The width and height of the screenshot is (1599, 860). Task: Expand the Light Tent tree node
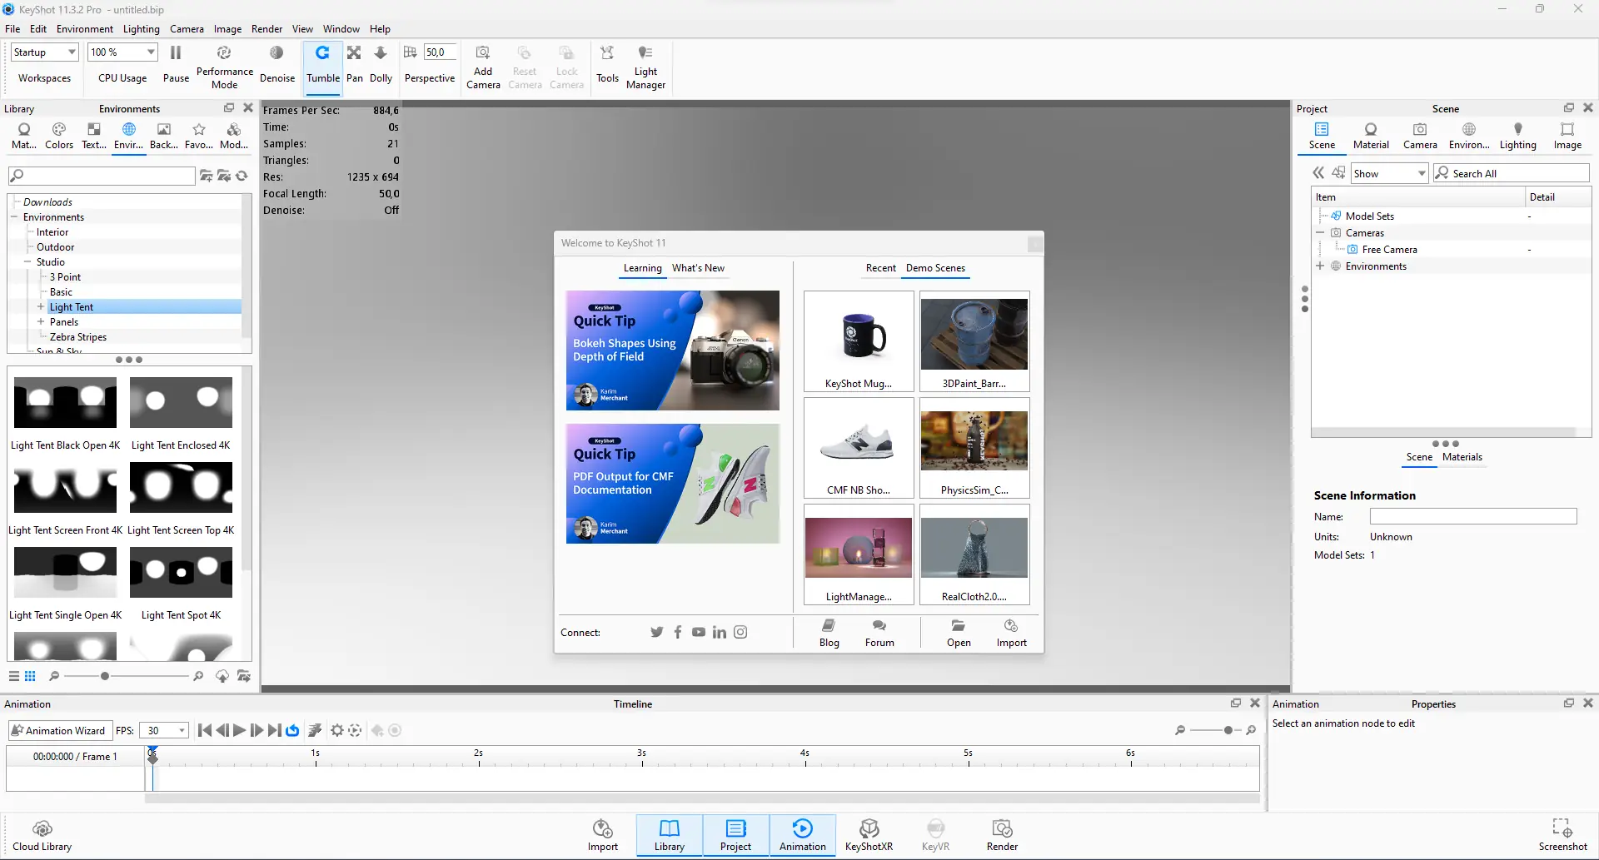(x=40, y=307)
